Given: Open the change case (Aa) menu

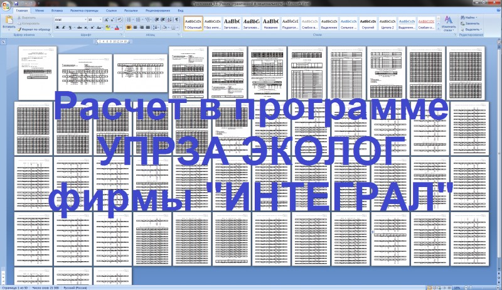Looking at the screenshot, I should (x=99, y=28).
